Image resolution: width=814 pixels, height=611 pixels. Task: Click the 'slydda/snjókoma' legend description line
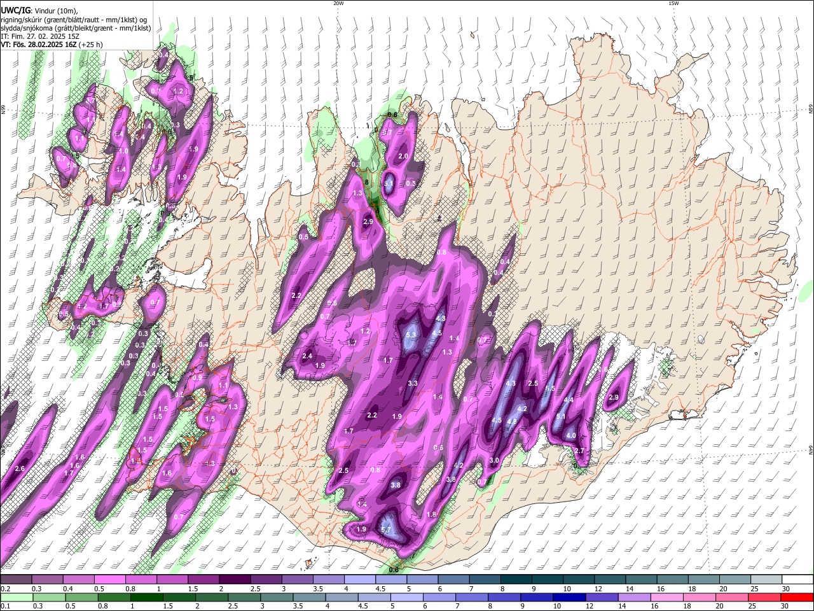(x=76, y=28)
